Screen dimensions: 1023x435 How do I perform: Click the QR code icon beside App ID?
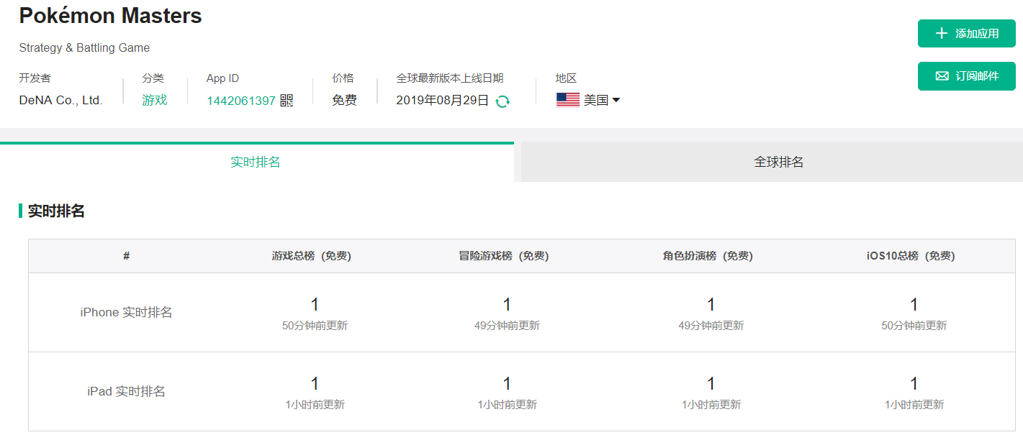tap(287, 101)
